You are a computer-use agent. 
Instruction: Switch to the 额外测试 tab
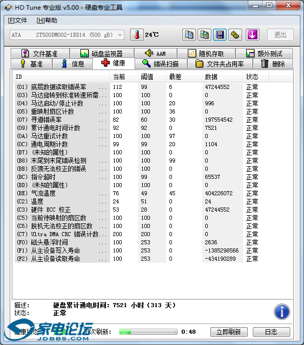(x=264, y=54)
